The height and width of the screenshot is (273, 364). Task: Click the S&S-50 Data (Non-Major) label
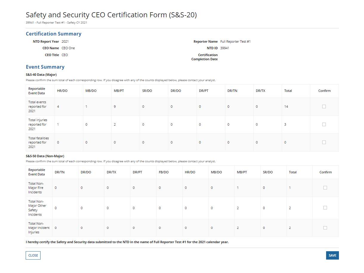[x=44, y=156]
